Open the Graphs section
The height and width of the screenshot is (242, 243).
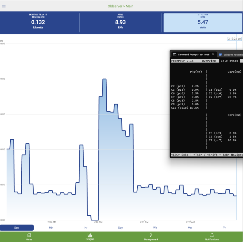point(90,237)
